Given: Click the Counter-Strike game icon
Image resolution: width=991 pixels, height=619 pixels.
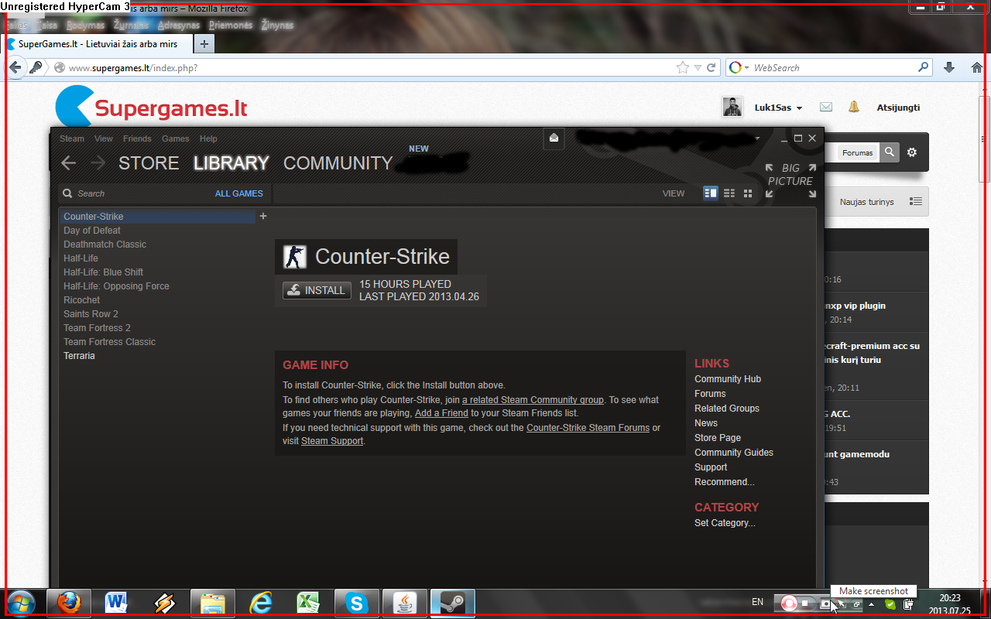Looking at the screenshot, I should [294, 257].
